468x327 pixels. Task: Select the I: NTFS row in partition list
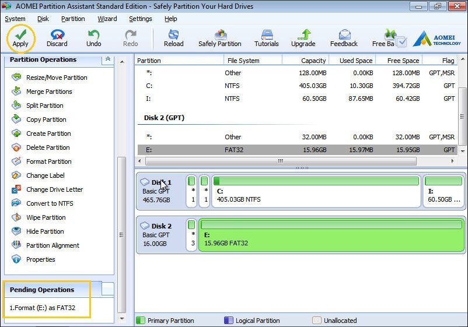click(x=297, y=99)
